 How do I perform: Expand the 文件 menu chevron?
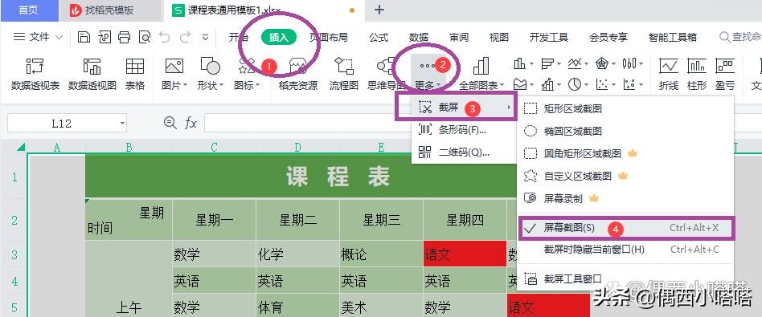59,38
